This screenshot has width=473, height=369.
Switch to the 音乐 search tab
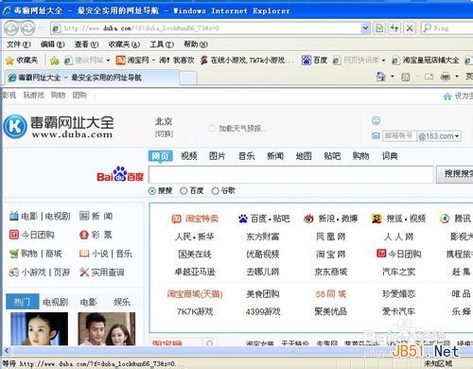(246, 156)
